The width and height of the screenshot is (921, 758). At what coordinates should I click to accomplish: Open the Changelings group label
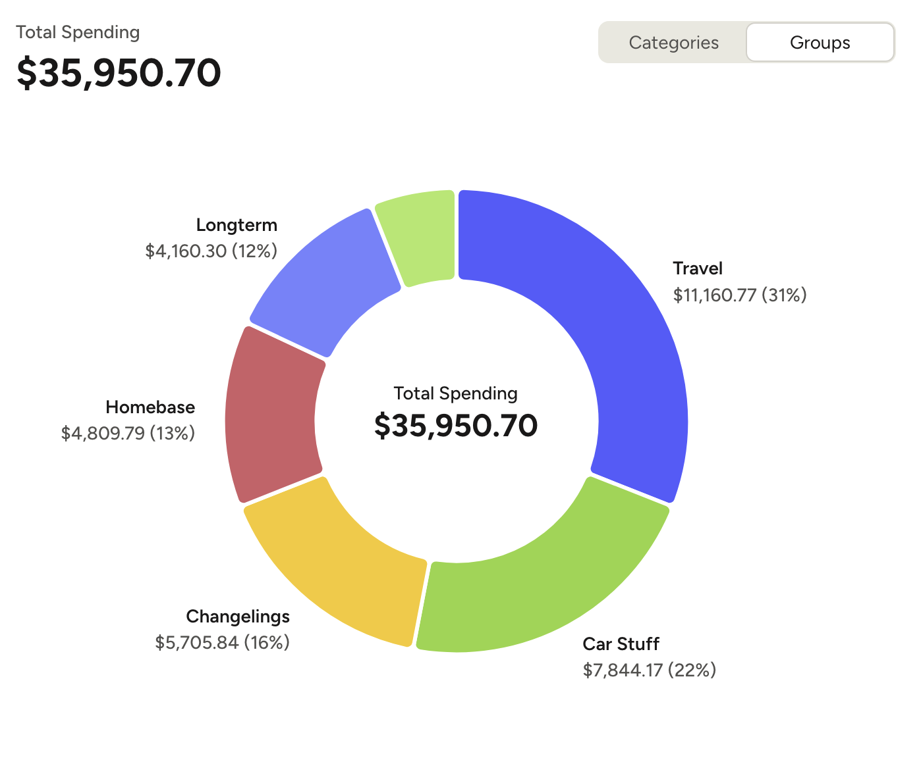point(238,617)
